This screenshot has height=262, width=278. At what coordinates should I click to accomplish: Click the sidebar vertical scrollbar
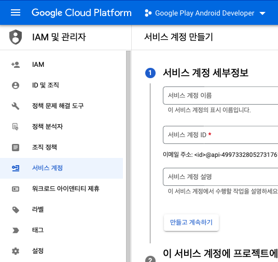tap(128, 156)
